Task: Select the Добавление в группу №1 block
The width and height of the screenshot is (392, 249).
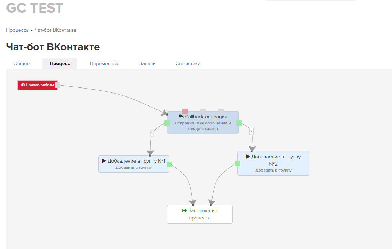Action: tap(133, 164)
